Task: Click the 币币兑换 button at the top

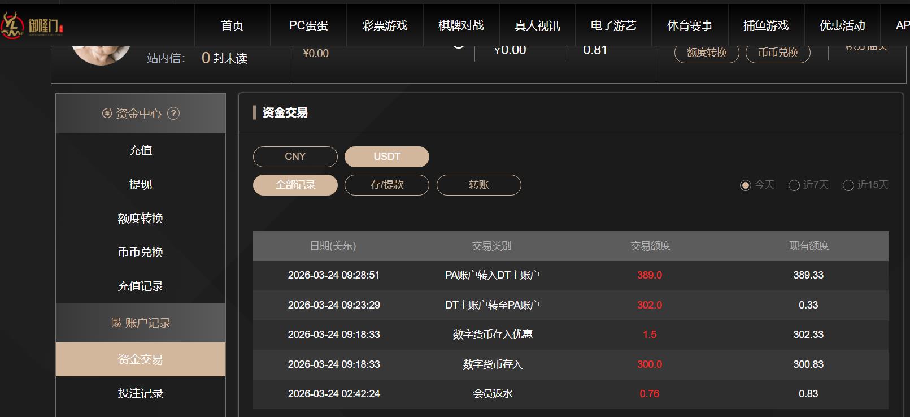Action: (778, 53)
